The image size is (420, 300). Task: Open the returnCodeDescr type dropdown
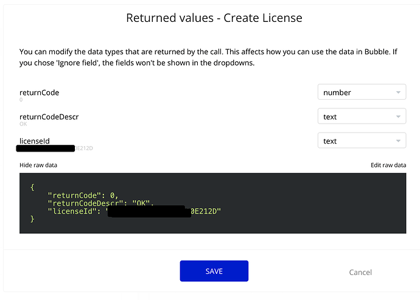[362, 116]
